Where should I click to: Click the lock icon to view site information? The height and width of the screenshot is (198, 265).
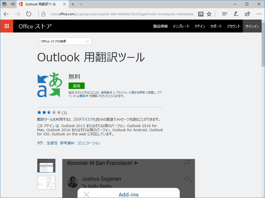[x=43, y=13]
